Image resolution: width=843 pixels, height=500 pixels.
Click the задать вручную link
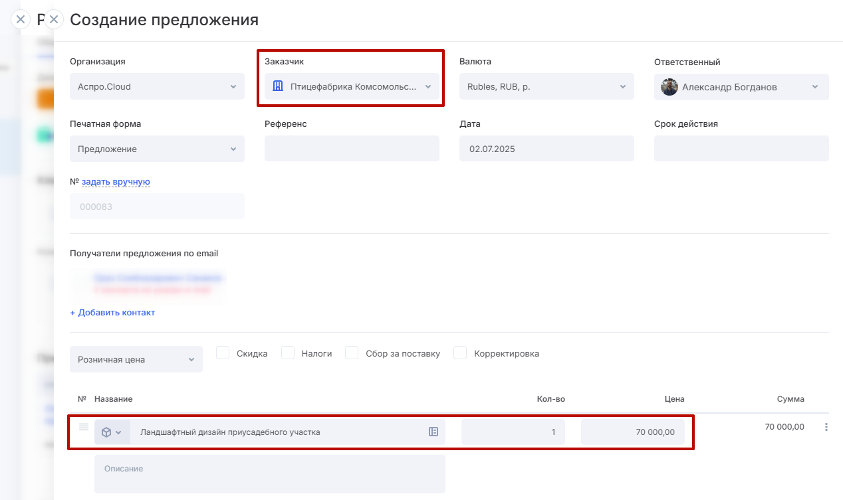click(116, 182)
